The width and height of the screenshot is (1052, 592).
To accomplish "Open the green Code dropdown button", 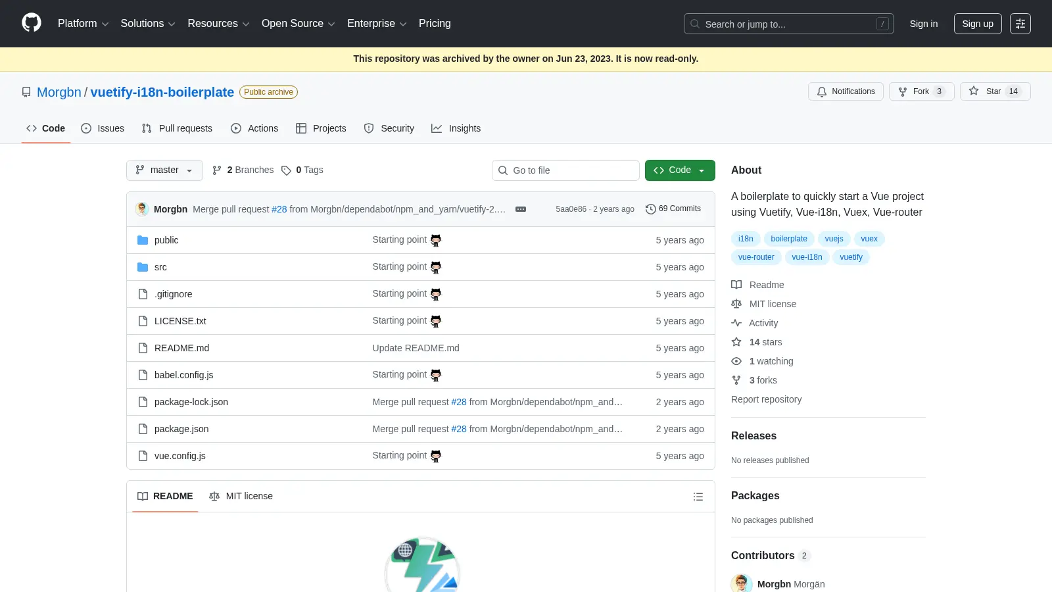I will coord(680,170).
